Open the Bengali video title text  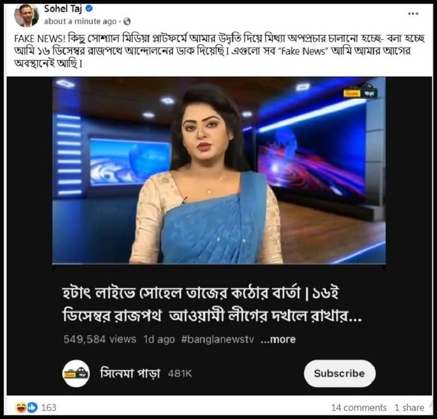click(x=212, y=304)
